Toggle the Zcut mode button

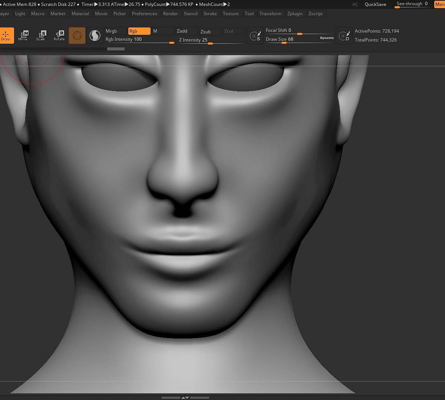coord(234,31)
